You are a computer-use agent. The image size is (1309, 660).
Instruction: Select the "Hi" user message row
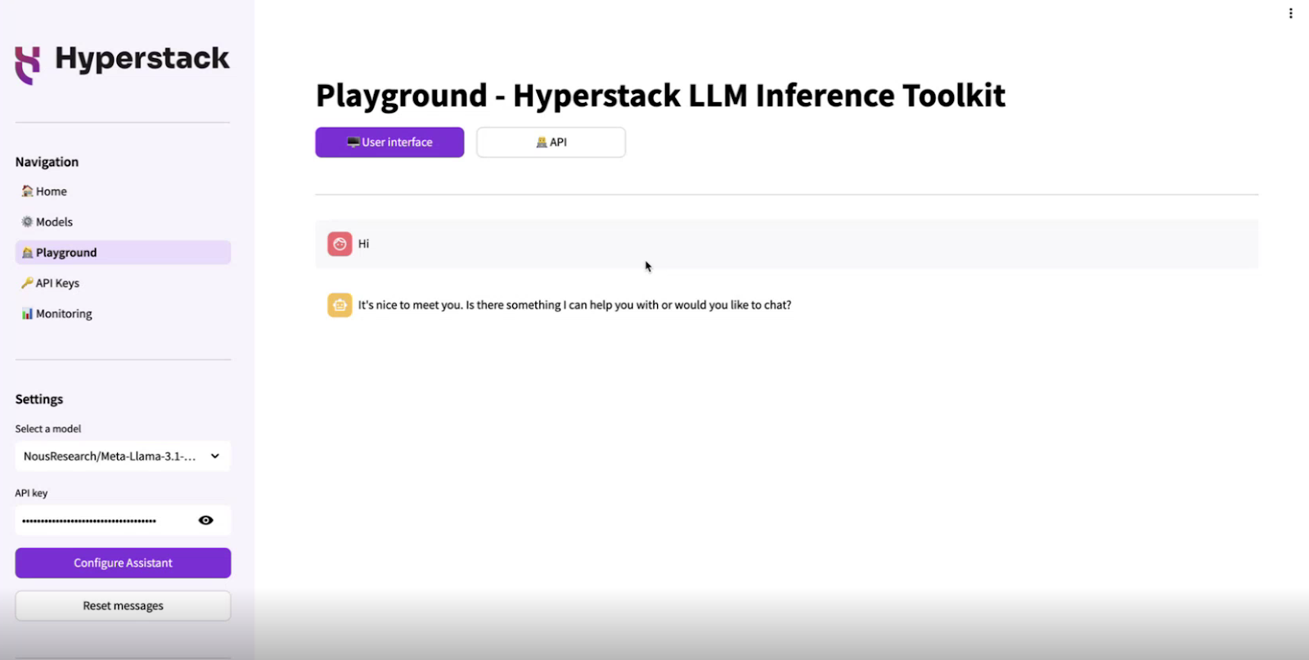[x=785, y=244]
